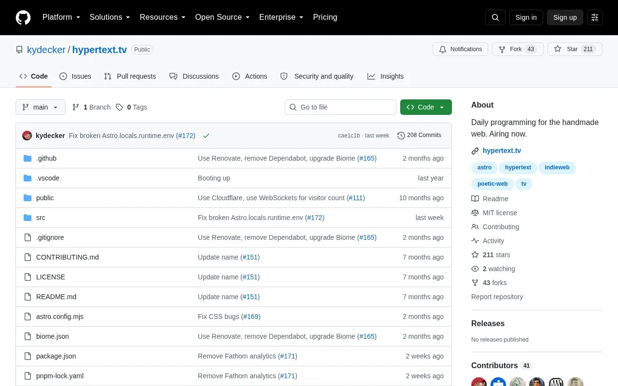Image resolution: width=618 pixels, height=386 pixels.
Task: Star the hypertext.tv repository
Action: 575,49
